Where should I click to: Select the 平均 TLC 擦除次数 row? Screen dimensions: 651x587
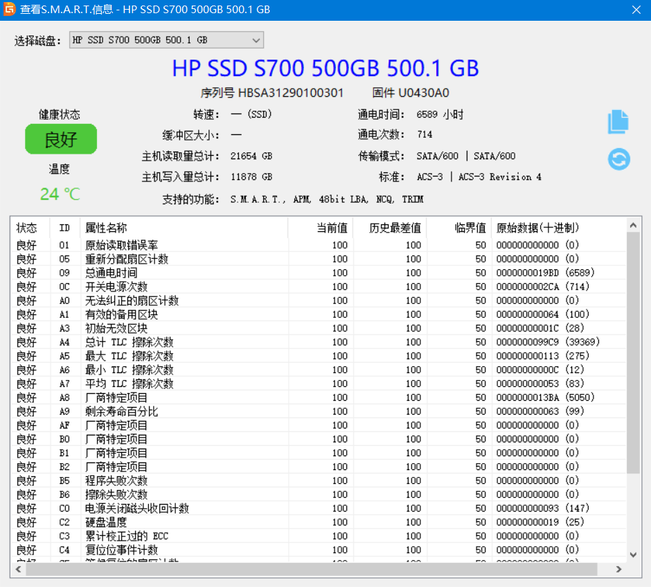pyautogui.click(x=319, y=383)
